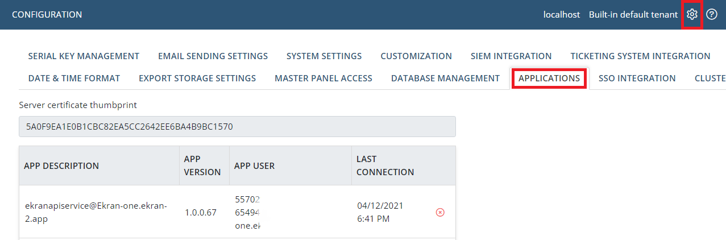The width and height of the screenshot is (726, 240).
Task: Click the Server certificate thumbprint field
Action: [x=237, y=127]
